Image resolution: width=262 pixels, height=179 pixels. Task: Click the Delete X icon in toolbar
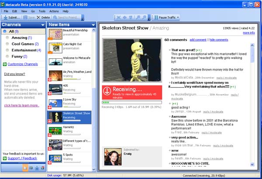point(38,17)
